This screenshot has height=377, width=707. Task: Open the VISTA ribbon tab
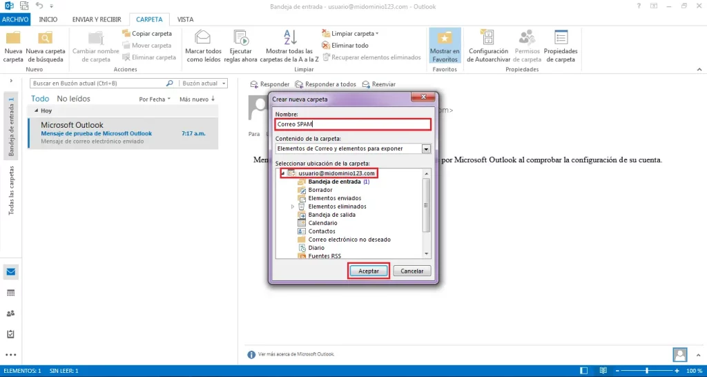click(185, 19)
